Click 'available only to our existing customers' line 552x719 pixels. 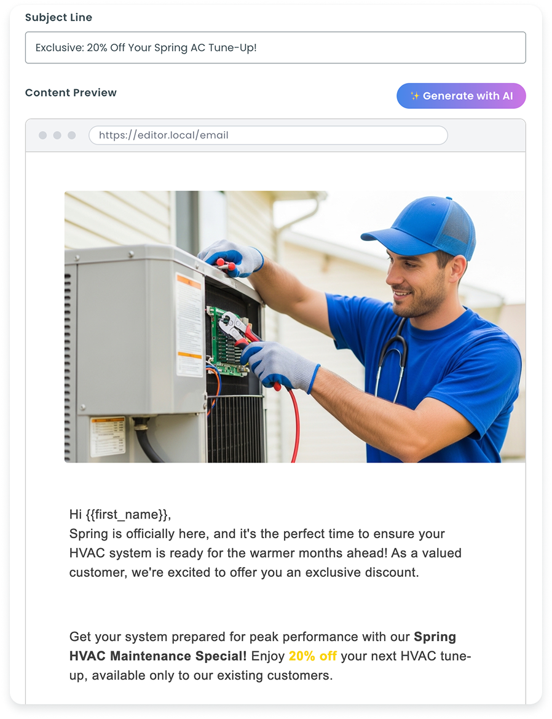click(212, 675)
